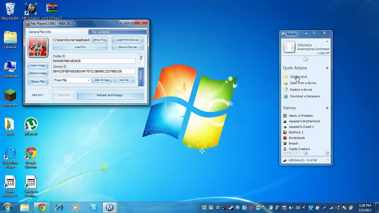Click the Michael Jordan save image thumbnail
The height and width of the screenshot is (213, 379).
[x=38, y=47]
